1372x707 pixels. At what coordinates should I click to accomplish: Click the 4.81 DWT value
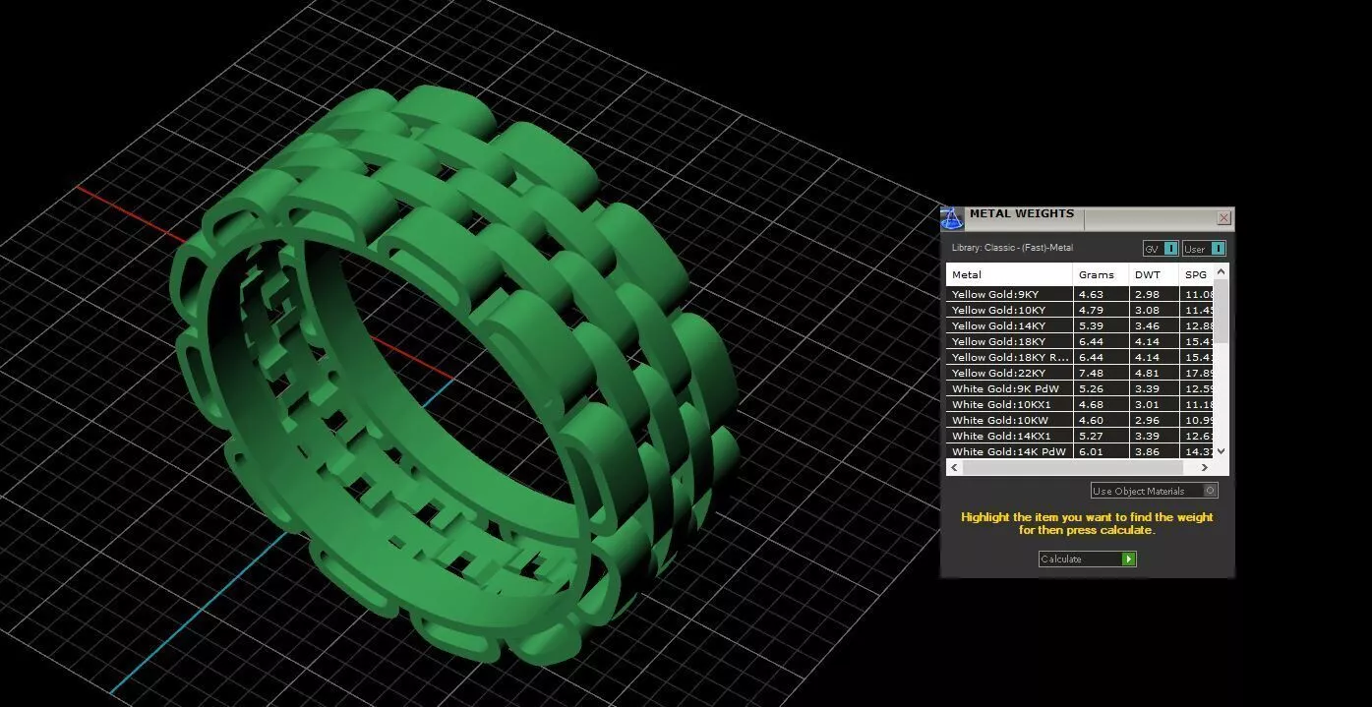coord(1146,373)
